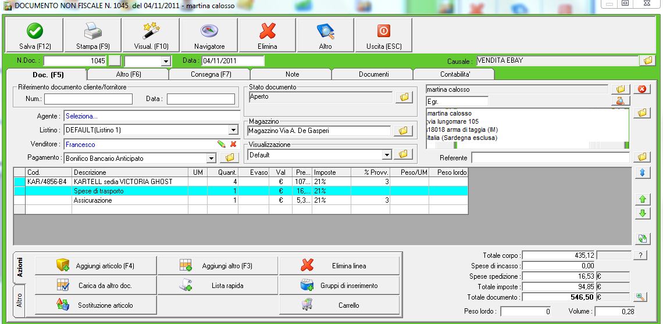The width and height of the screenshot is (663, 324).
Task: Move line down with green down arrow
Action: click(x=642, y=213)
